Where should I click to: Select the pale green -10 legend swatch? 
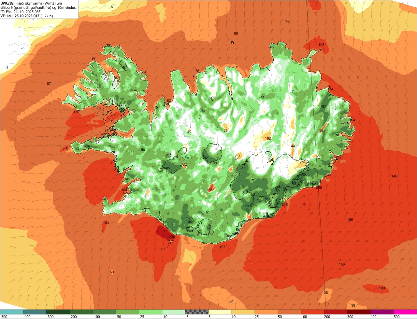pos(173,312)
